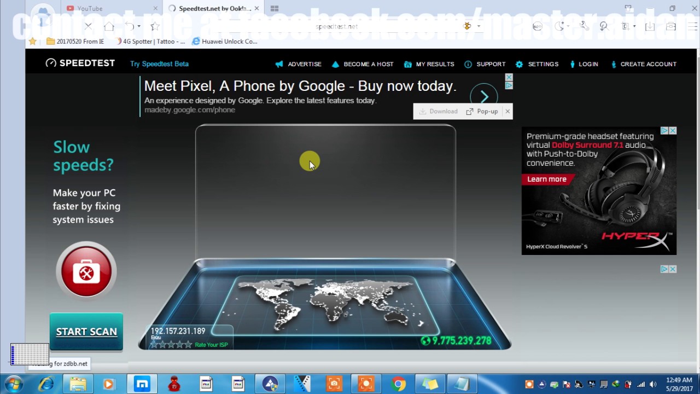Open Google Chrome from the taskbar
Screen dimensions: 700x394
coord(399,384)
